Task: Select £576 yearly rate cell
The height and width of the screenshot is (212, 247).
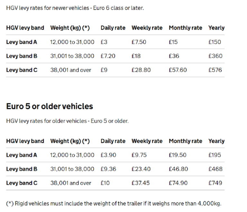Action: (215, 70)
